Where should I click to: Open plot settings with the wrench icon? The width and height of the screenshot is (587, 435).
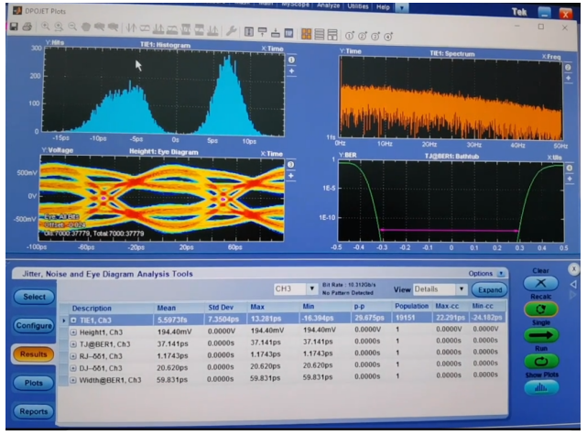[231, 32]
